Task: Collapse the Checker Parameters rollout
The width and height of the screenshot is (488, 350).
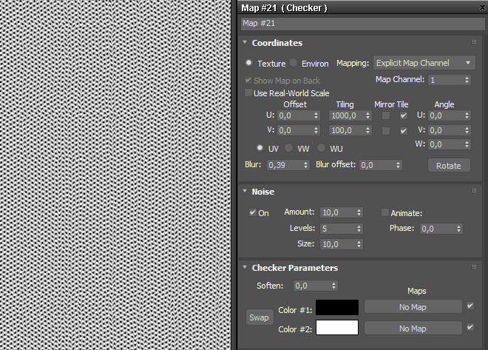Action: [x=294, y=268]
